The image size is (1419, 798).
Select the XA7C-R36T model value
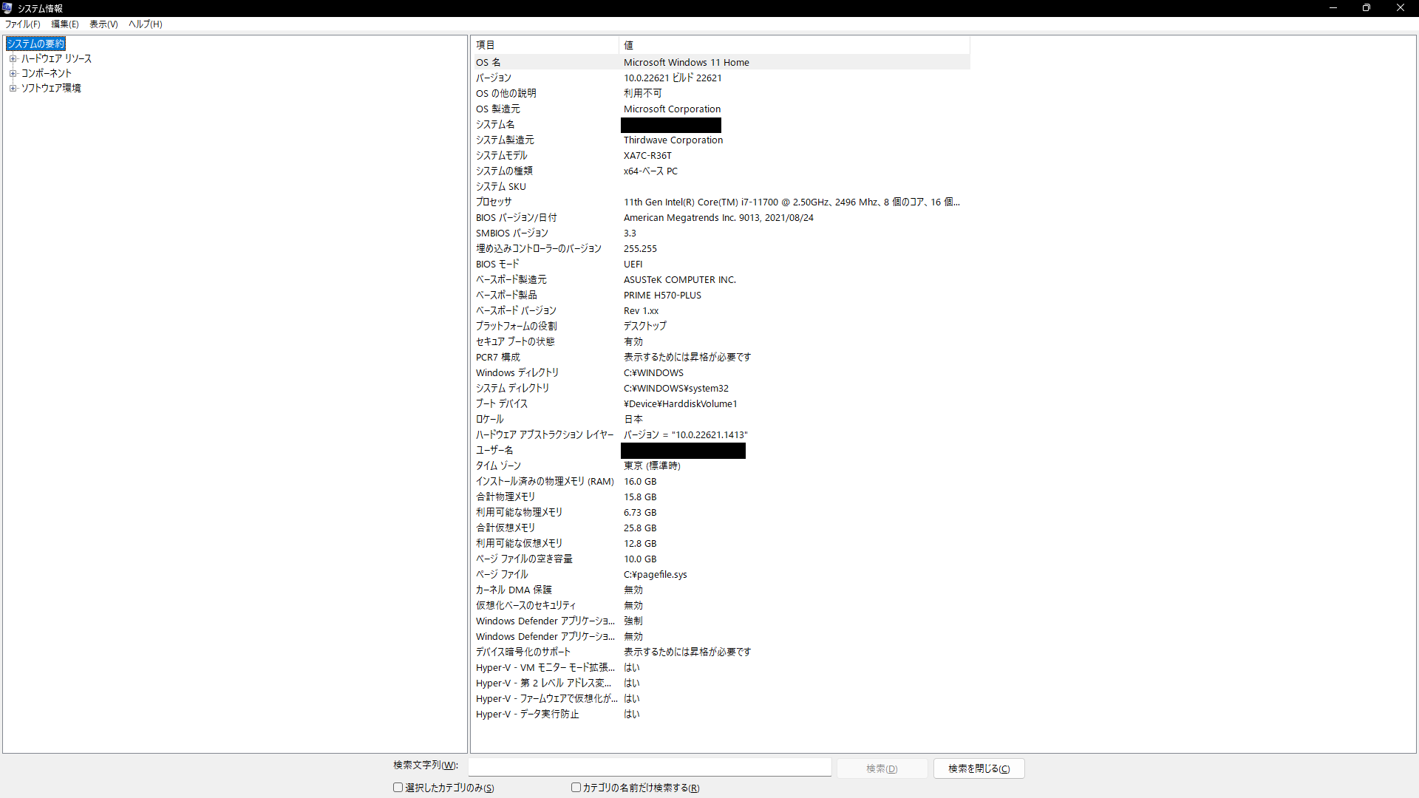click(x=647, y=155)
